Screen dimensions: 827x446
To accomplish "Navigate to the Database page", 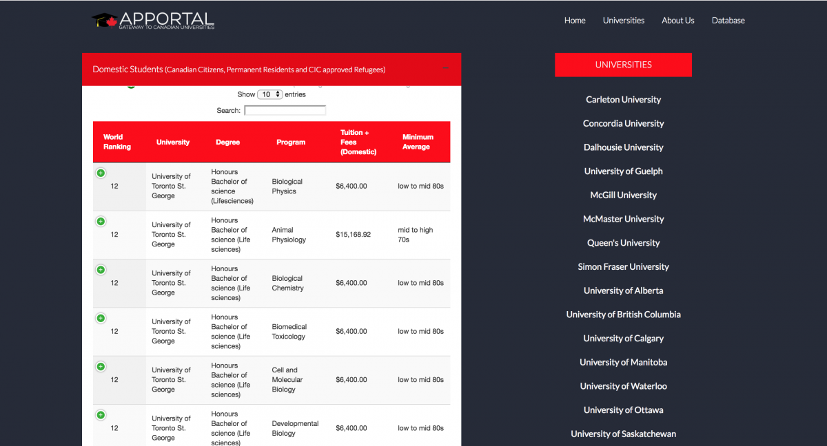I will click(728, 20).
